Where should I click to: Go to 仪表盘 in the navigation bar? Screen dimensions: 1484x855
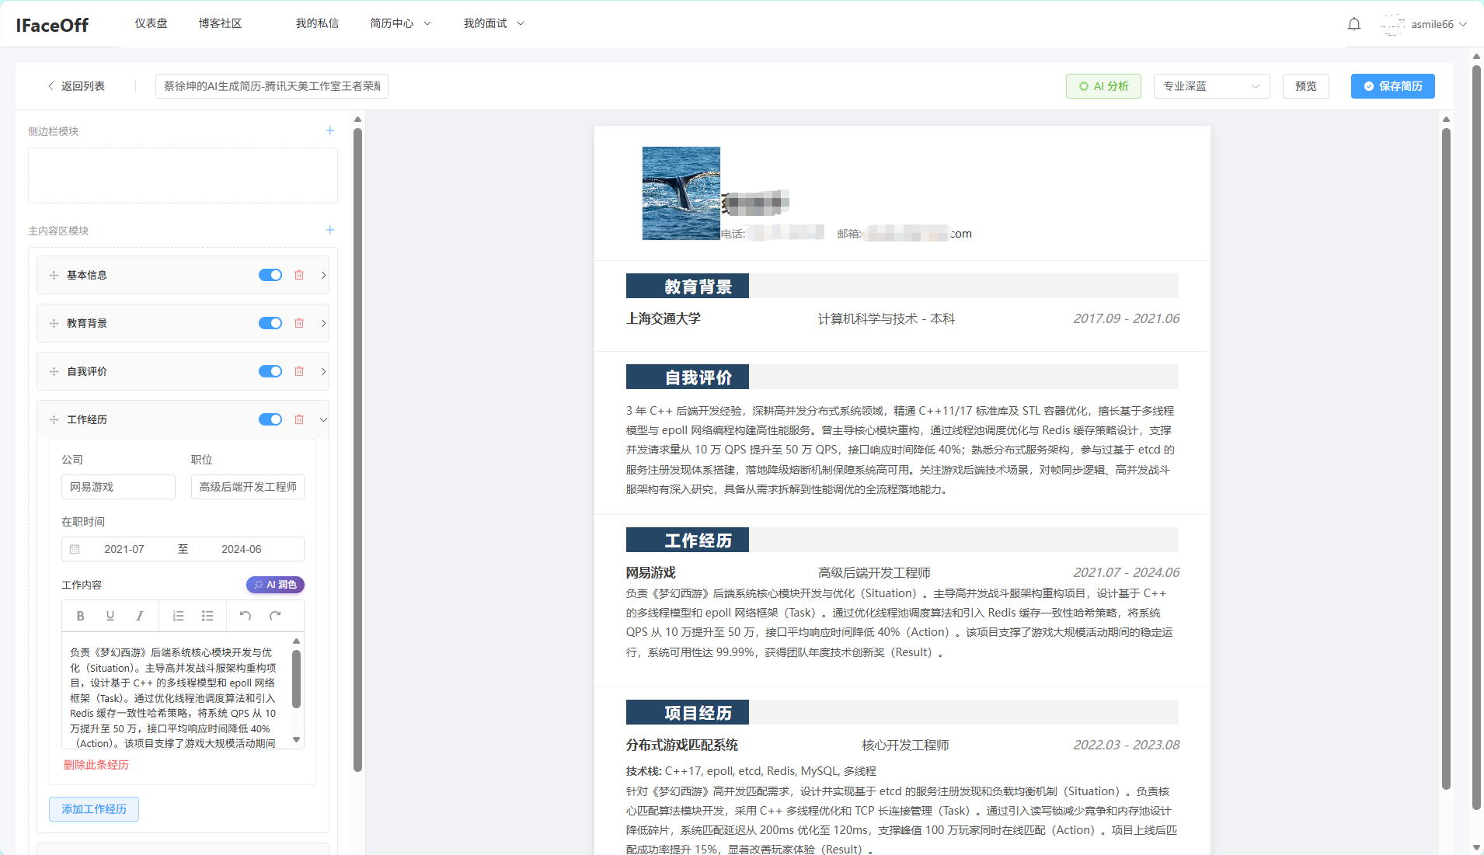pos(151,23)
